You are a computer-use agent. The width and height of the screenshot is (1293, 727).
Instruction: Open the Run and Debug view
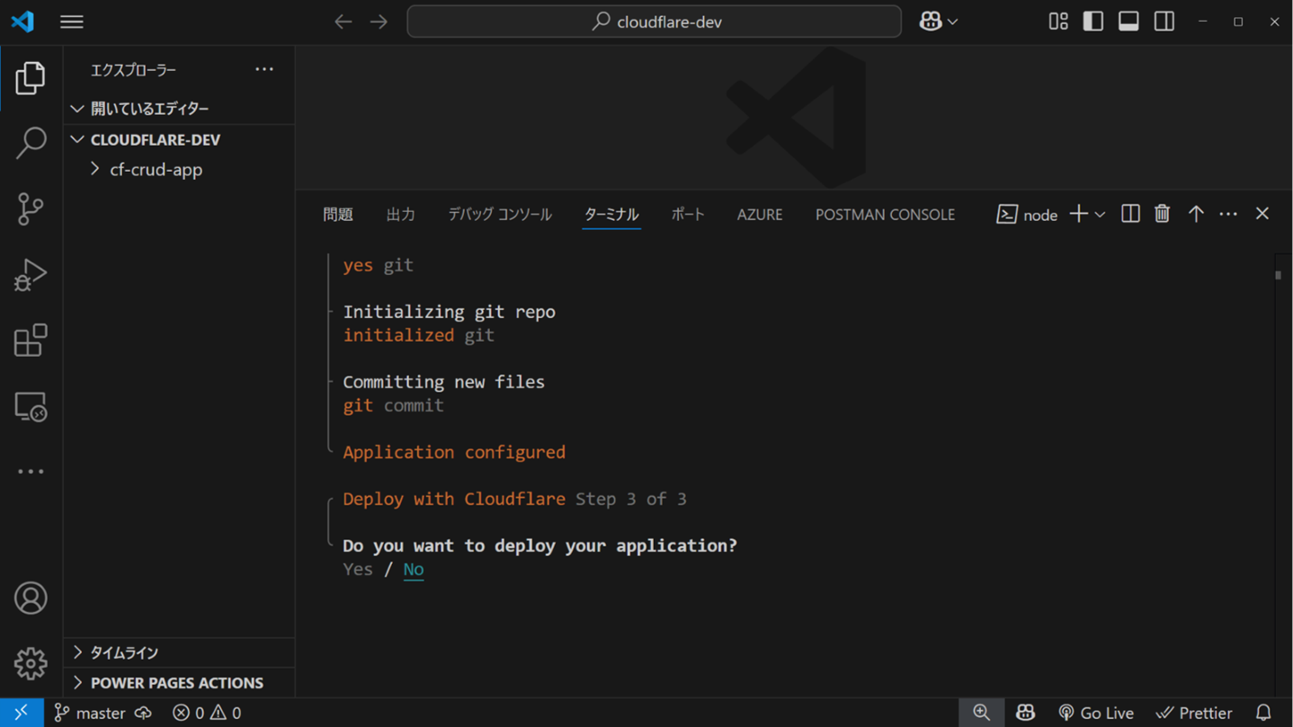click(x=31, y=275)
